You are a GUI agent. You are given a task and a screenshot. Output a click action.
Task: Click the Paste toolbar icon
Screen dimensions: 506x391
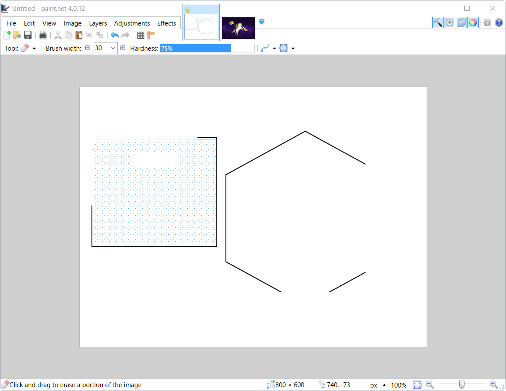coord(79,35)
